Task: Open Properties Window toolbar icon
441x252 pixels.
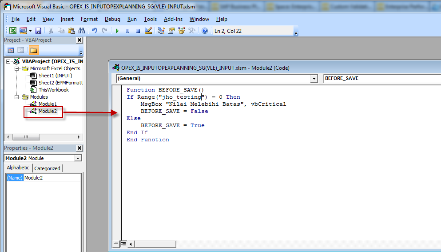Action: (x=171, y=31)
